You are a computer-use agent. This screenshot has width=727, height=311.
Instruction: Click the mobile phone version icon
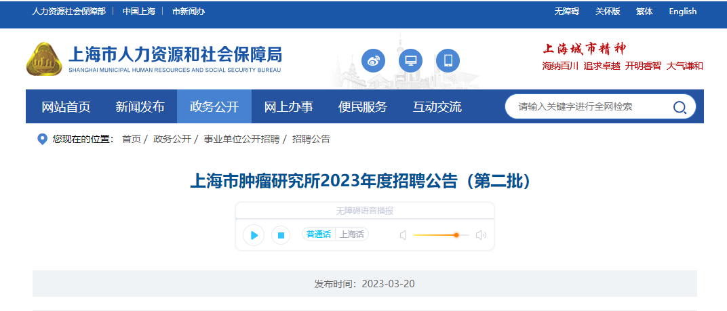(448, 61)
